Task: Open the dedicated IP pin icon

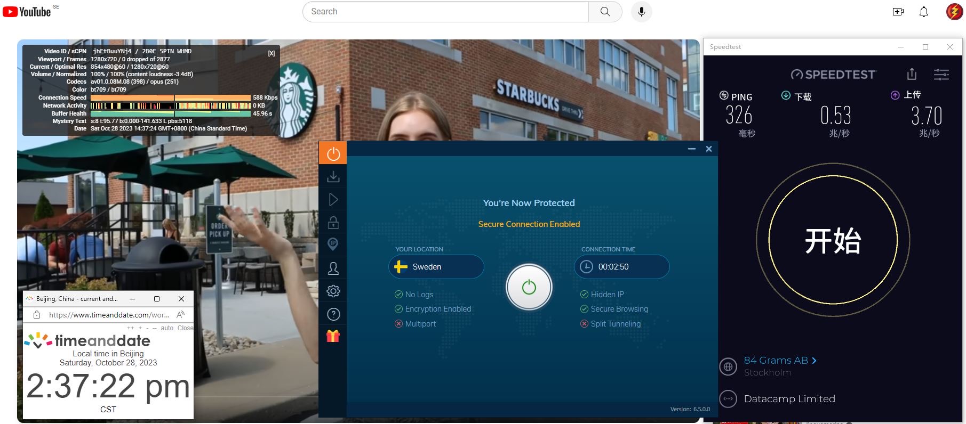Action: coord(333,244)
